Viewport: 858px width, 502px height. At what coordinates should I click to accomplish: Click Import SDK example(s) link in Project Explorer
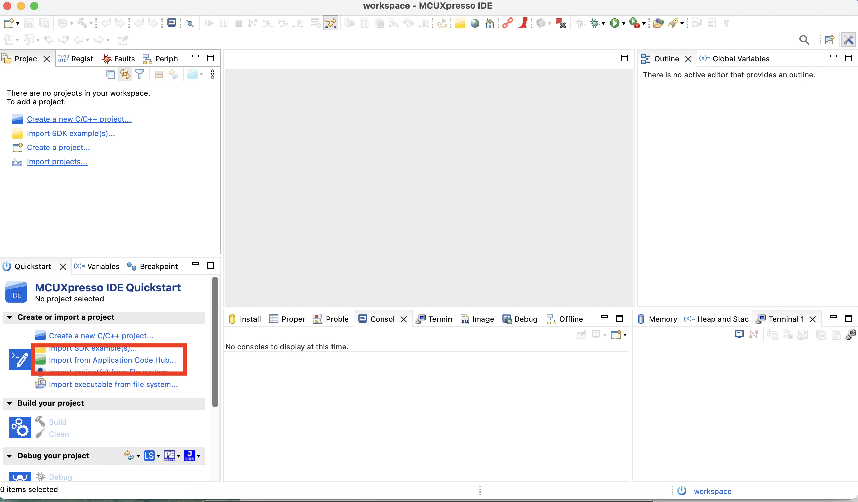click(x=71, y=133)
